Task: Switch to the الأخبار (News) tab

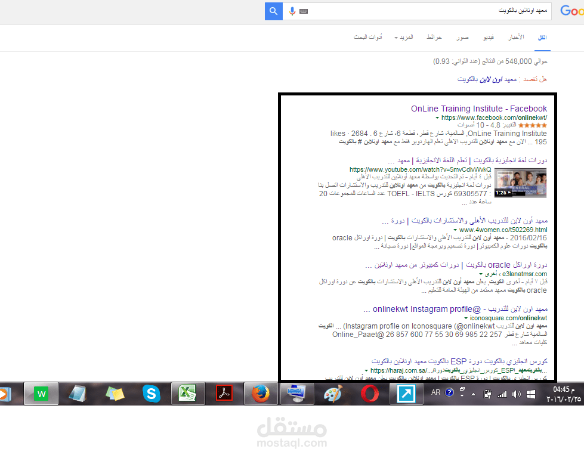Action: tap(516, 37)
